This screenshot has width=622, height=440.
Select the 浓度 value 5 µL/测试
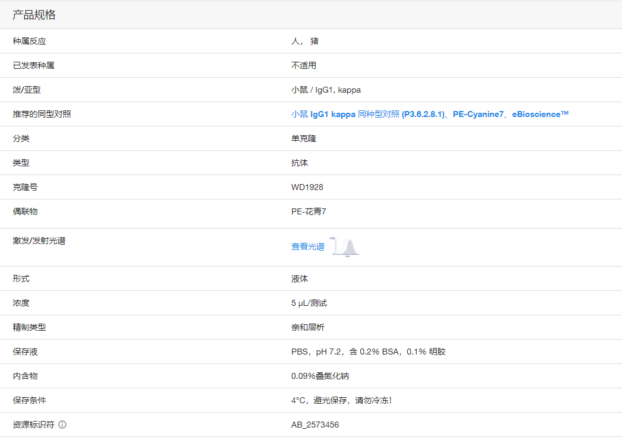308,303
